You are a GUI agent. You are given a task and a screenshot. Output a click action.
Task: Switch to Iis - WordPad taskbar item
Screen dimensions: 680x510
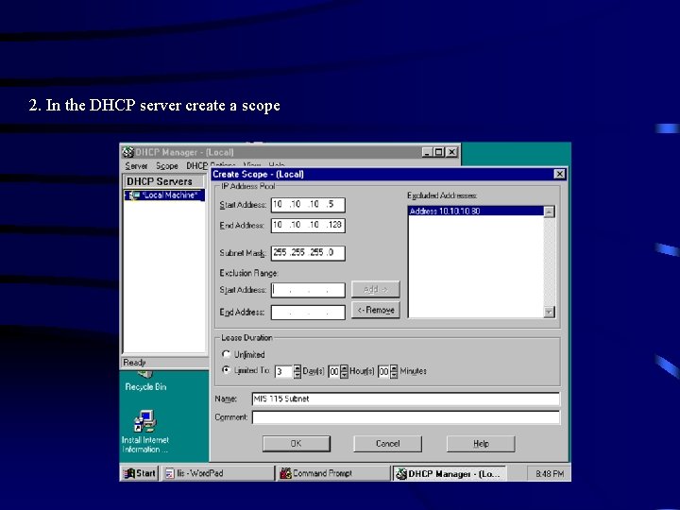click(218, 473)
